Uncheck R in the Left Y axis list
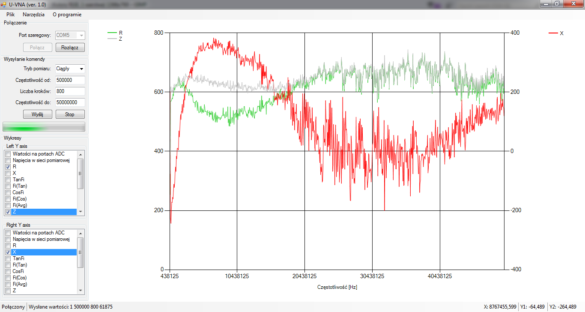Screen dimensions: 585x312 click(8, 167)
